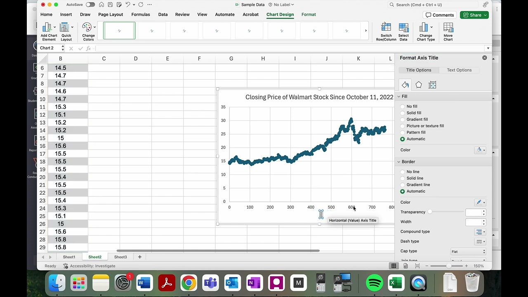Toggle the AutoSave switch
This screenshot has height=297, width=528.
[x=90, y=5]
